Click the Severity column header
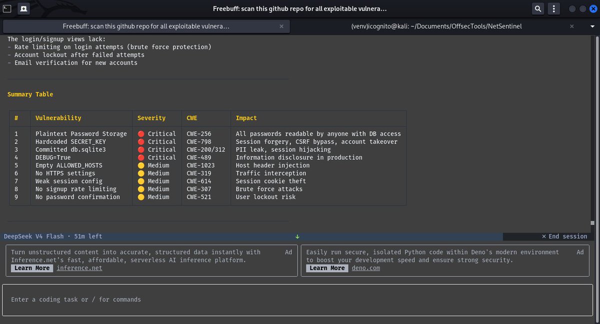Screen dimensions: 600x324 (151, 118)
